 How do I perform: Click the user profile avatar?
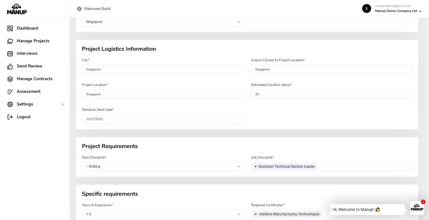tap(367, 9)
